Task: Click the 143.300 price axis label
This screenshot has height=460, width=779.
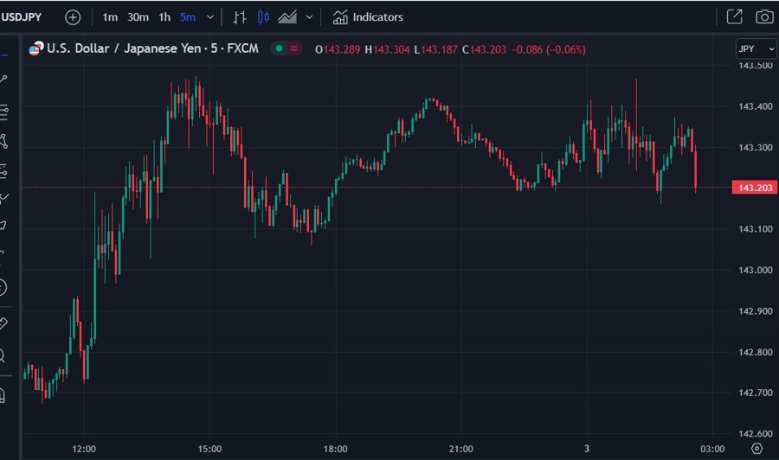Action: pos(755,147)
